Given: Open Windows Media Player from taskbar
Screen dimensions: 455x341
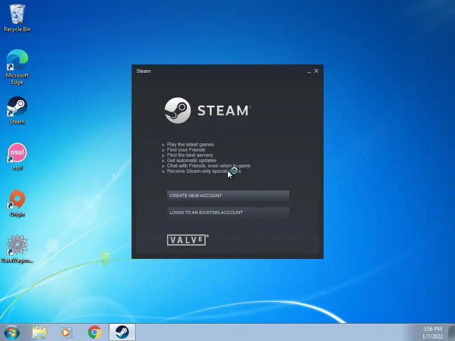Looking at the screenshot, I should click(x=67, y=332).
